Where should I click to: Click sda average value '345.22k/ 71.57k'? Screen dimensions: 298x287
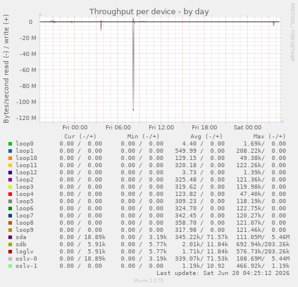pyautogui.click(x=201, y=237)
